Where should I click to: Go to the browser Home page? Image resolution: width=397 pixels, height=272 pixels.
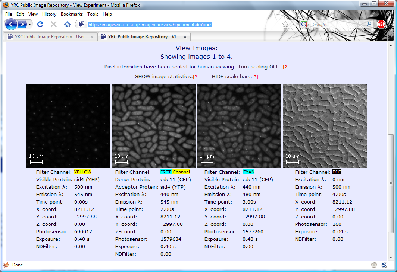point(67,24)
